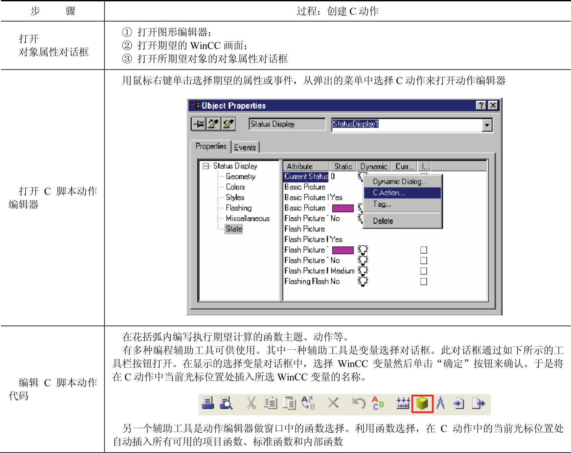
Task: Select Colors in the property tree
Action: pos(235,187)
